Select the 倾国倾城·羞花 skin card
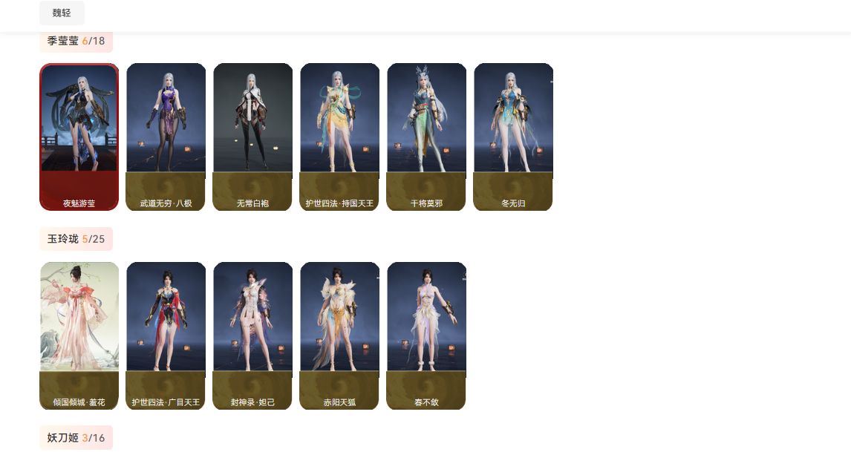Viewport: 851px width, 452px height. (x=79, y=336)
